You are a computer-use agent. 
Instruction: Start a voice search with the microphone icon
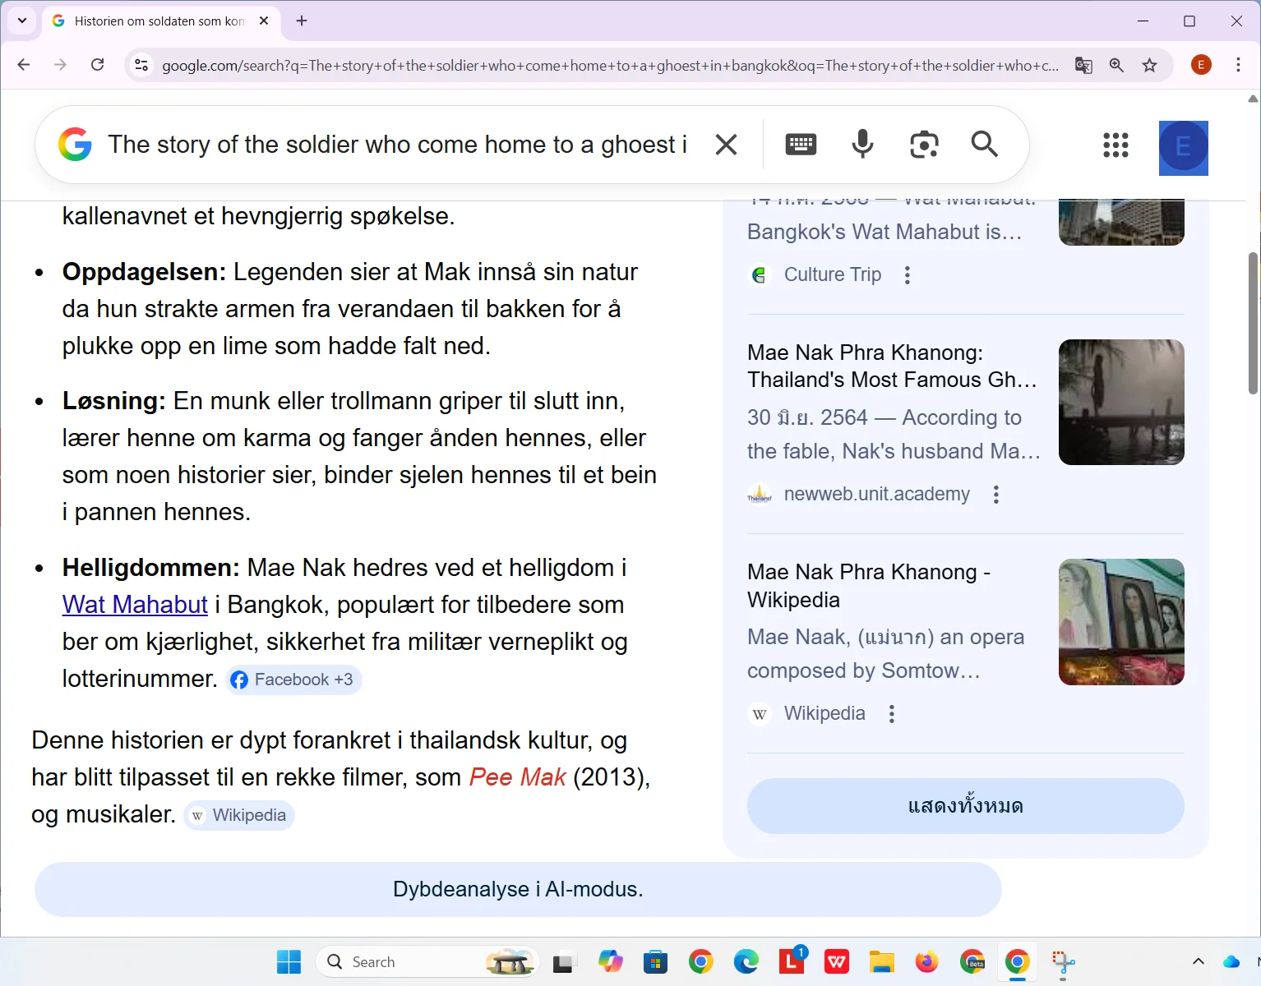click(x=861, y=144)
